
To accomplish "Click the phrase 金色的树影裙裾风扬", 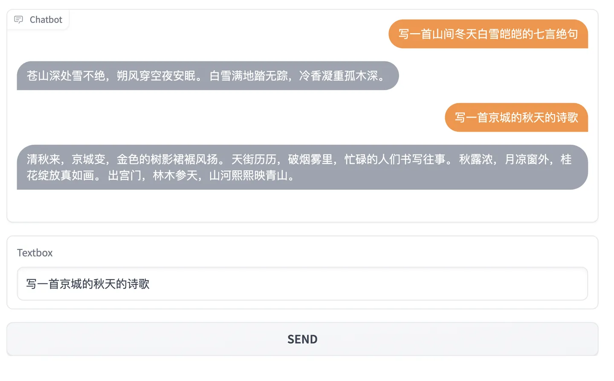I will point(167,160).
